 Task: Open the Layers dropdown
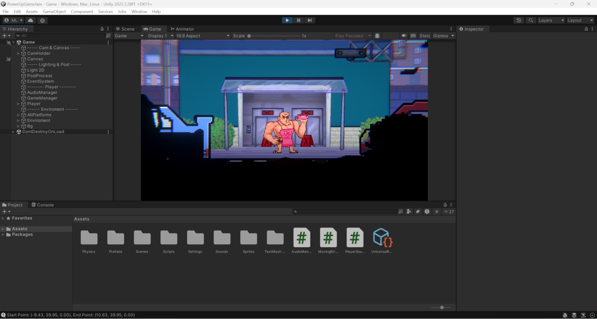click(x=551, y=20)
